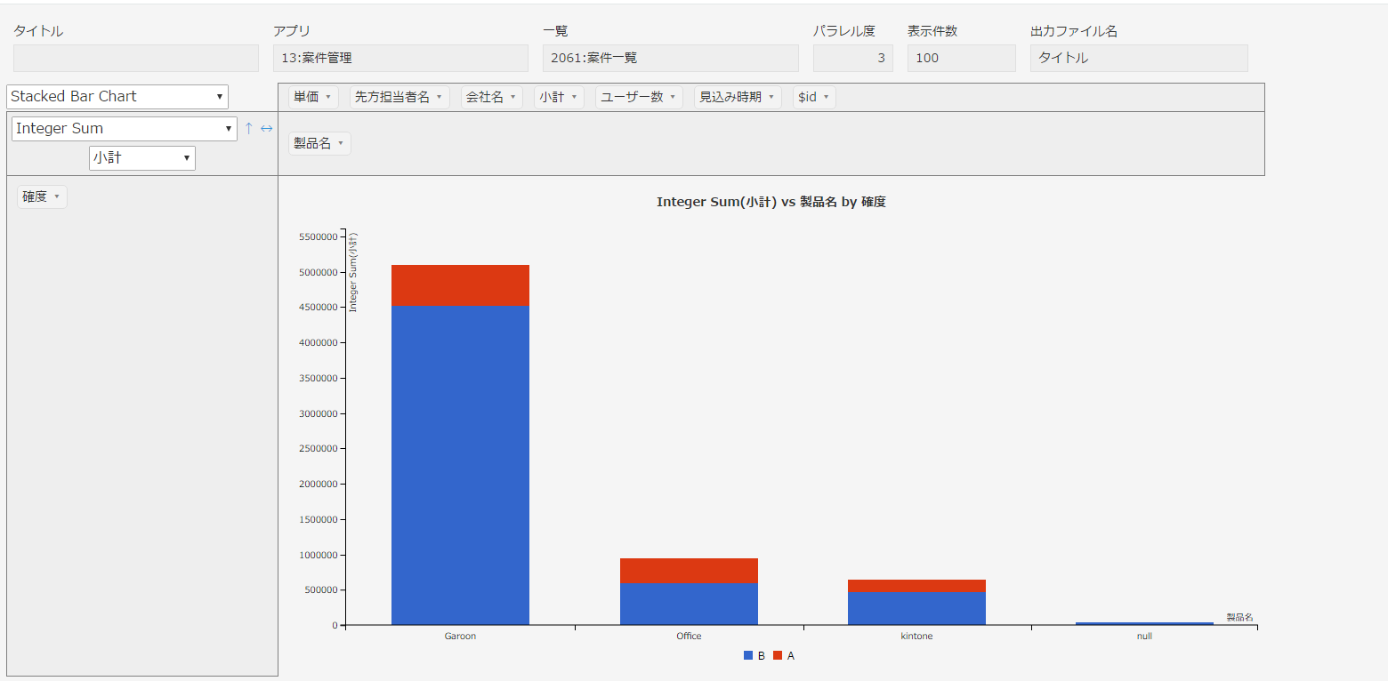Click the red segment of Garoon bar
The image size is (1388, 681).
[x=460, y=285]
